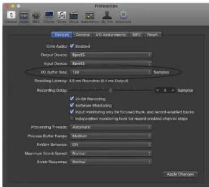Open the Processing Threads dropdown
Viewport: 209px width, 187px height.
111,127
